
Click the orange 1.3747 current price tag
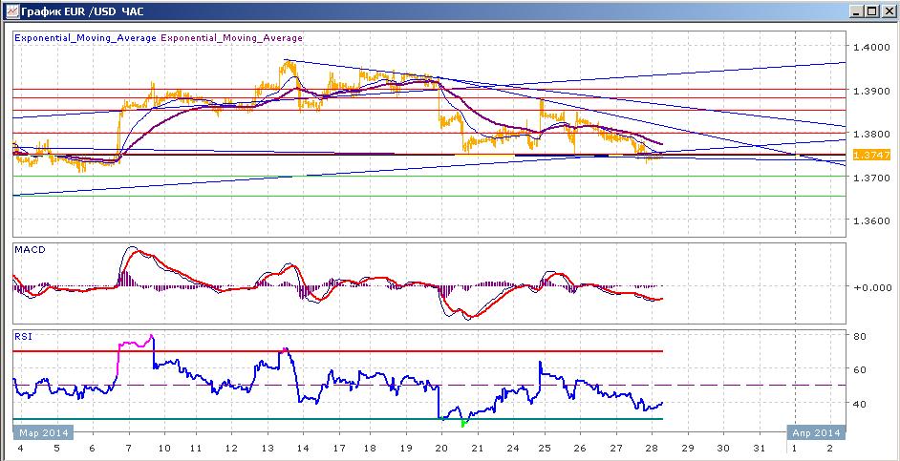872,155
